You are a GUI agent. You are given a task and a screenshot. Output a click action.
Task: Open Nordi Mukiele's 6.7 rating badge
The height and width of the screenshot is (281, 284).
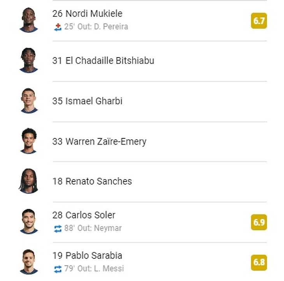point(259,21)
